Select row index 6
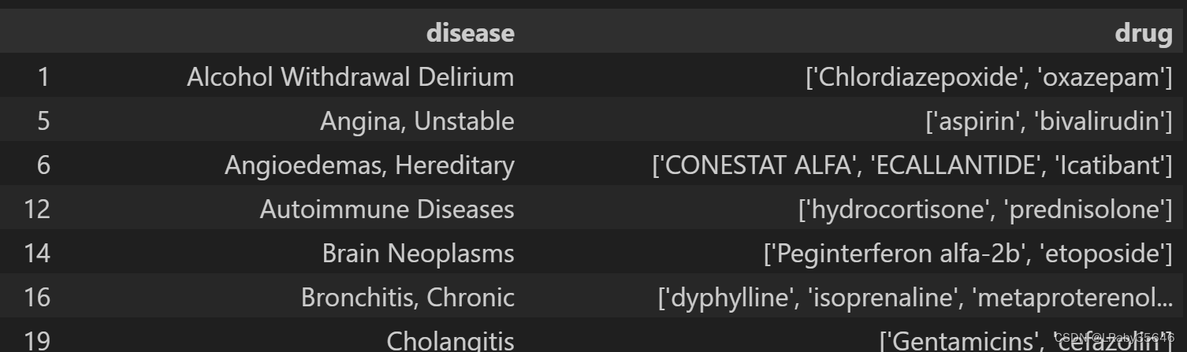The image size is (1187, 352). pyautogui.click(x=44, y=166)
